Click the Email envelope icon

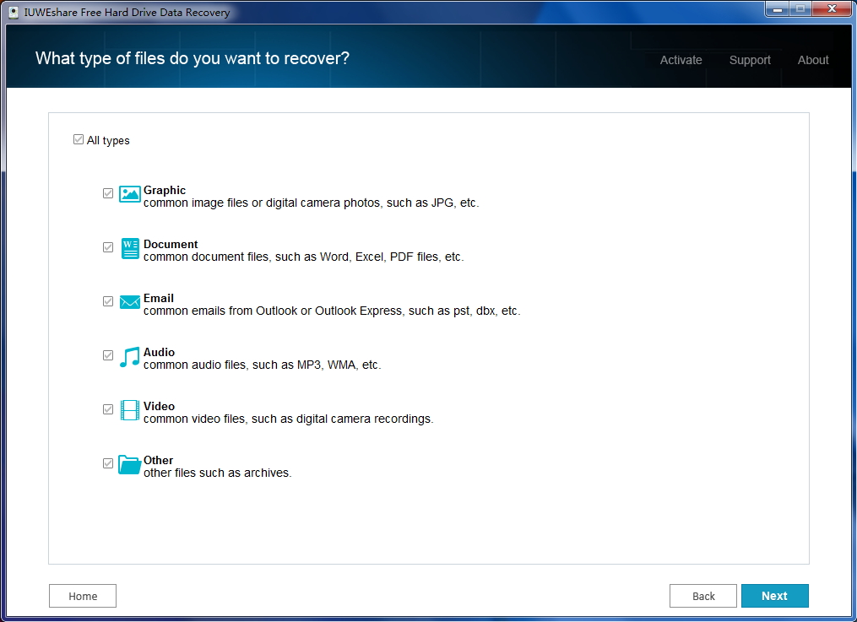129,302
